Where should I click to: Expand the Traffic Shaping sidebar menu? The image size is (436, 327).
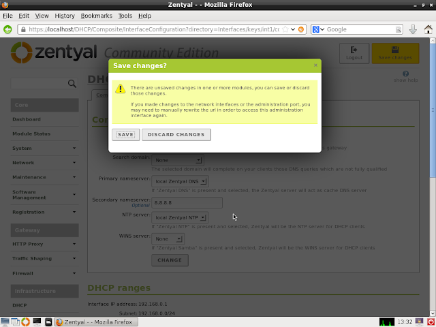[x=44, y=259]
